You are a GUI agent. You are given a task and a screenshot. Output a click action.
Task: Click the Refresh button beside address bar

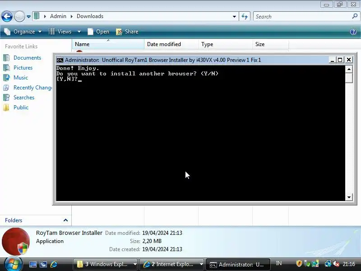[x=245, y=16]
